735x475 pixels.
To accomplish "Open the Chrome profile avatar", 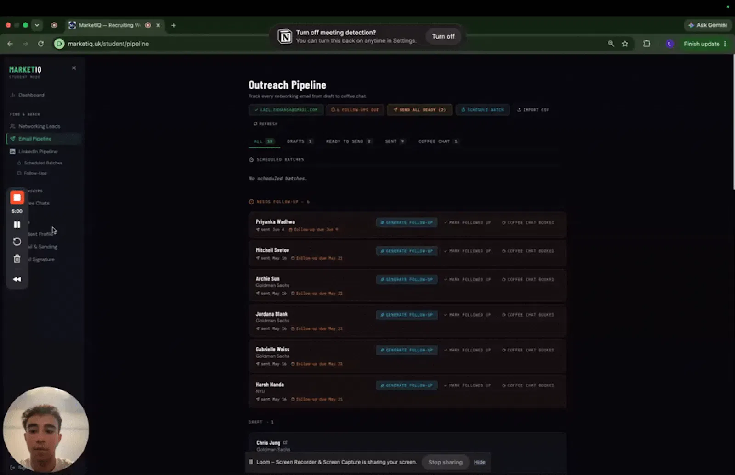I will [669, 44].
